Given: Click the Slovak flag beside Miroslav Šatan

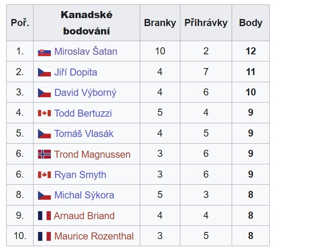Looking at the screenshot, I should click(44, 52).
